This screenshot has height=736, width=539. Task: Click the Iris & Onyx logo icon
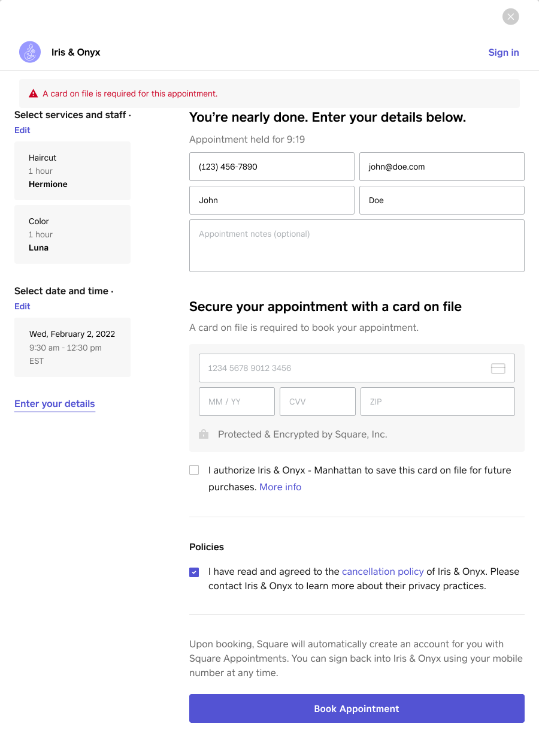pyautogui.click(x=30, y=52)
